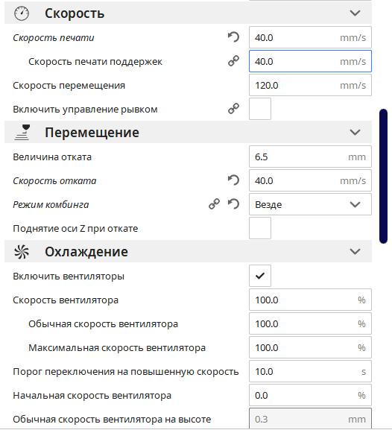Image resolution: width=392 pixels, height=433 pixels.
Task: Click the Начальная скорость вентилятора field
Action: pyautogui.click(x=310, y=395)
